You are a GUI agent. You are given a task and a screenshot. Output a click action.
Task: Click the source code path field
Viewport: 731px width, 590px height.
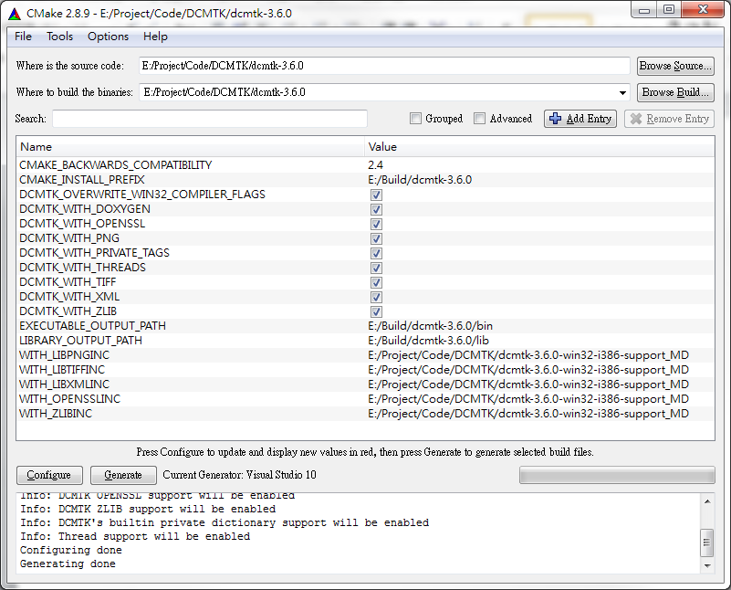(384, 66)
